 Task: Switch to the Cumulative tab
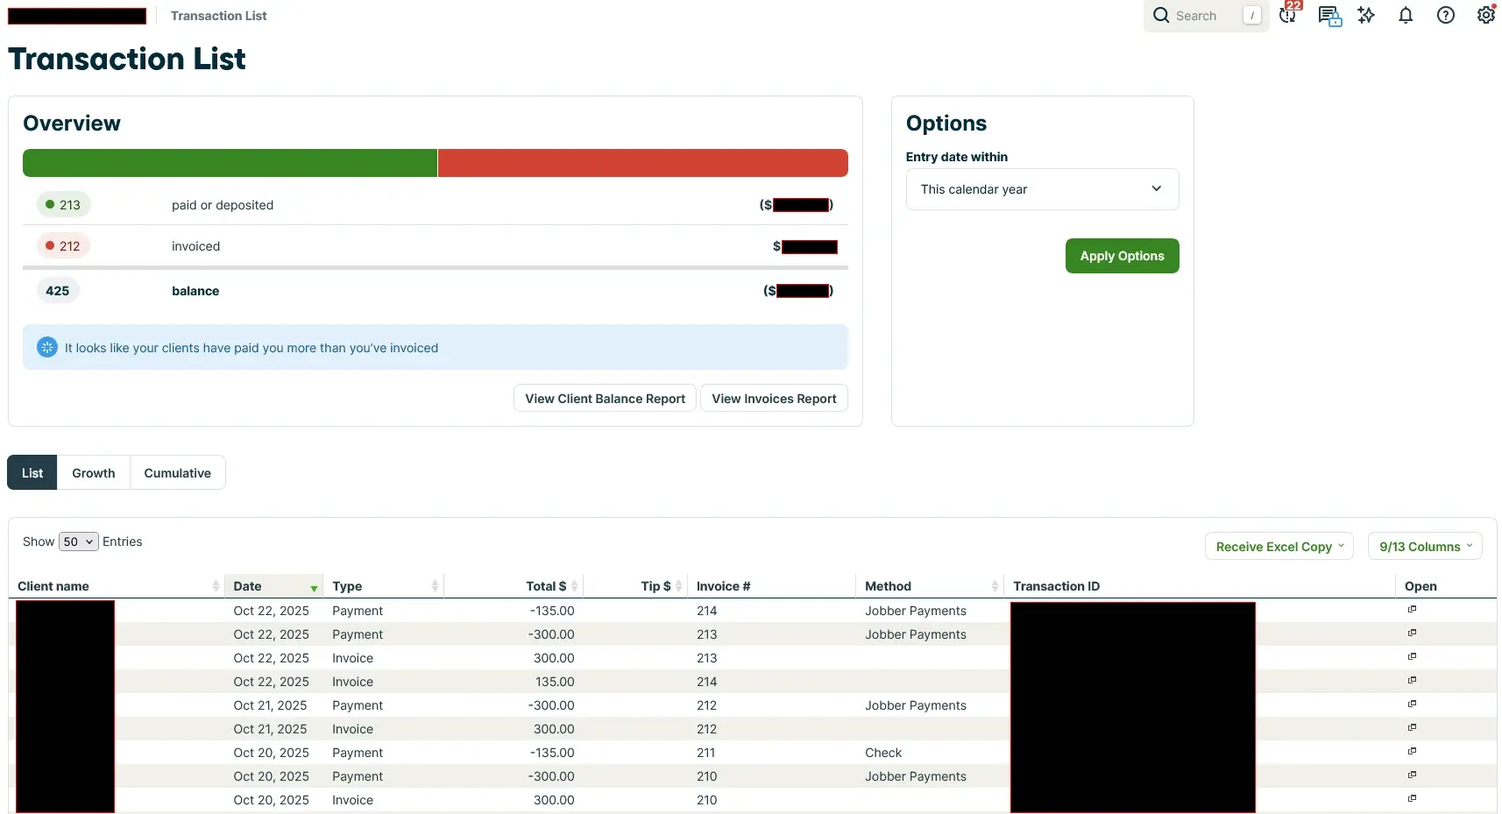pyautogui.click(x=177, y=473)
